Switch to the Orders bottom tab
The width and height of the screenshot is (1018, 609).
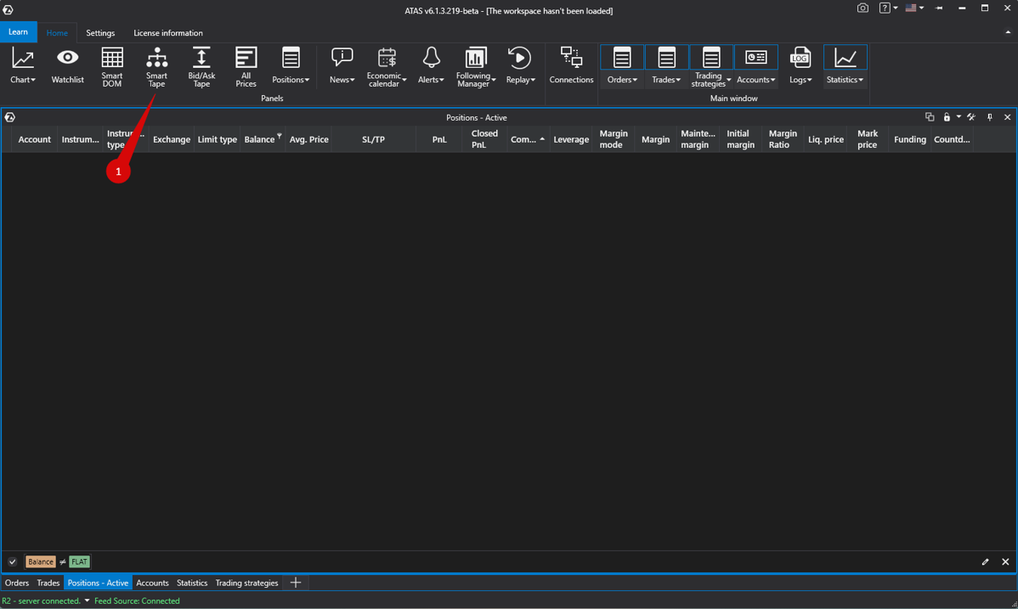[17, 583]
